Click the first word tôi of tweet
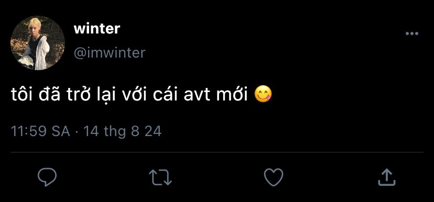Image resolution: width=434 pixels, height=202 pixels. click(21, 95)
